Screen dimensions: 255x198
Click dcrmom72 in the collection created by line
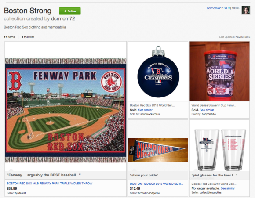pyautogui.click(x=63, y=19)
